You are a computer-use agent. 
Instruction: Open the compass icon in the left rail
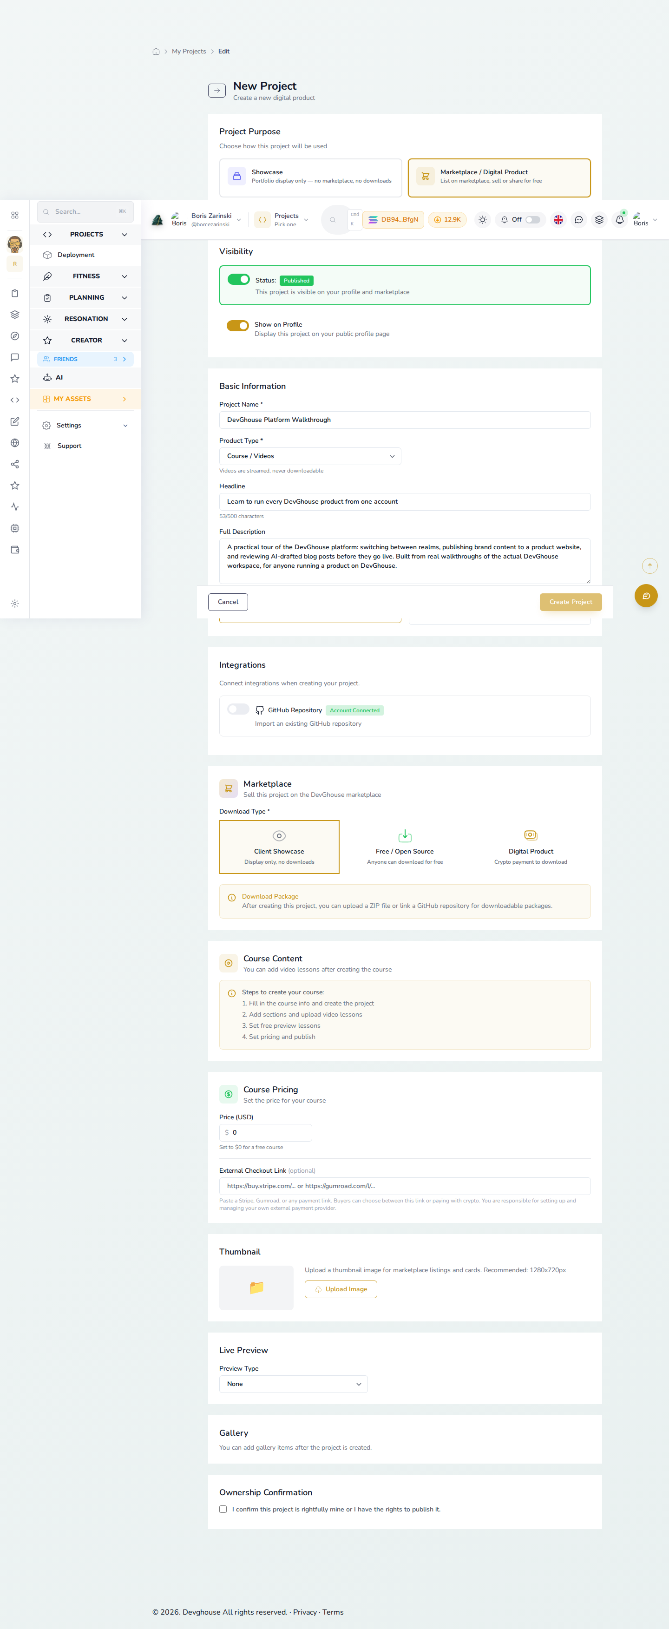click(x=14, y=336)
